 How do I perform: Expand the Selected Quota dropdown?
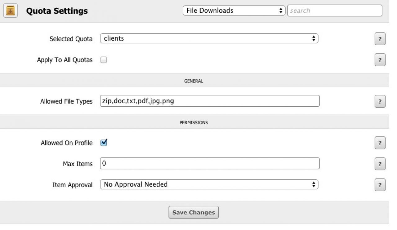tap(209, 38)
